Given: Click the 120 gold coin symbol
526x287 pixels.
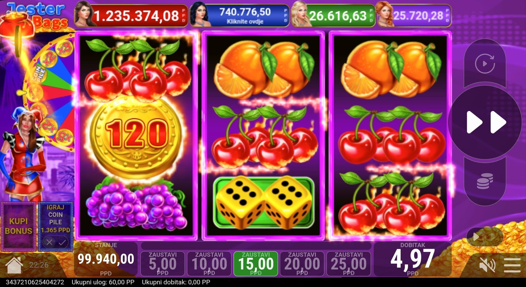Looking at the screenshot, I should (x=137, y=137).
